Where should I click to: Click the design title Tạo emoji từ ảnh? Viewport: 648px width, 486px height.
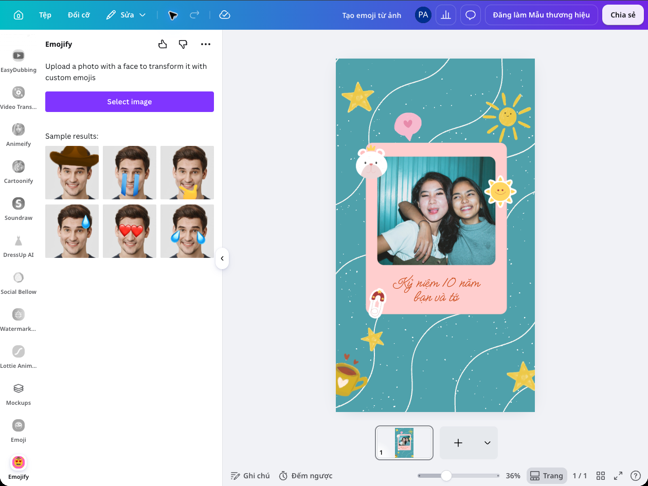[x=372, y=15]
